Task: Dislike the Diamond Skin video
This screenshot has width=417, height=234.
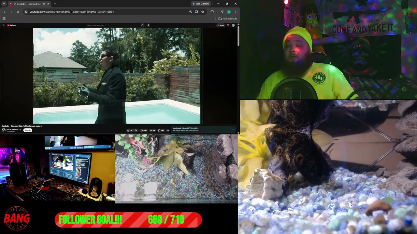Action: (x=136, y=130)
